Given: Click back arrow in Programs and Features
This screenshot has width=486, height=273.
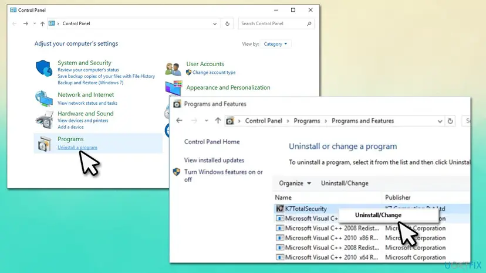Looking at the screenshot, I should pos(179,121).
